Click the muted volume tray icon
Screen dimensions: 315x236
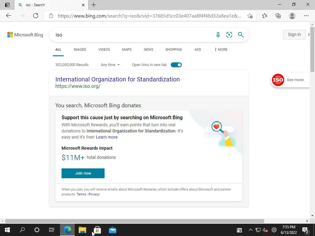point(265,230)
